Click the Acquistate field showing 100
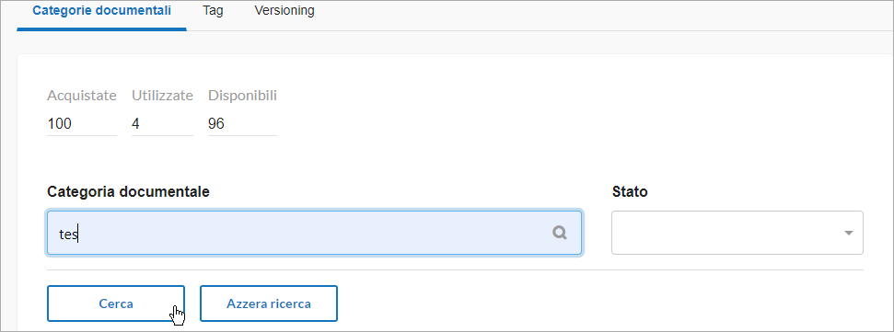The width and height of the screenshot is (894, 332). pyautogui.click(x=82, y=124)
